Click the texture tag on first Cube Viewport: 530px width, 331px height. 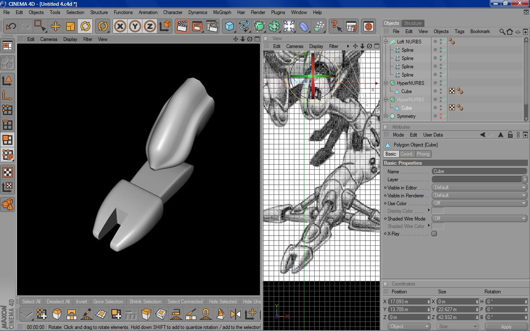pos(452,91)
